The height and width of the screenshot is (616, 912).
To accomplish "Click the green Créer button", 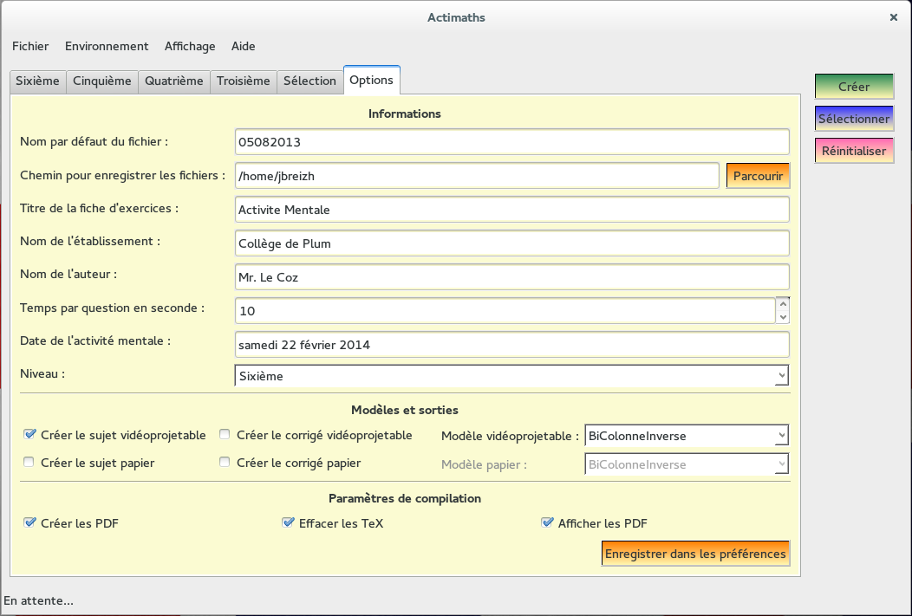I will [854, 87].
